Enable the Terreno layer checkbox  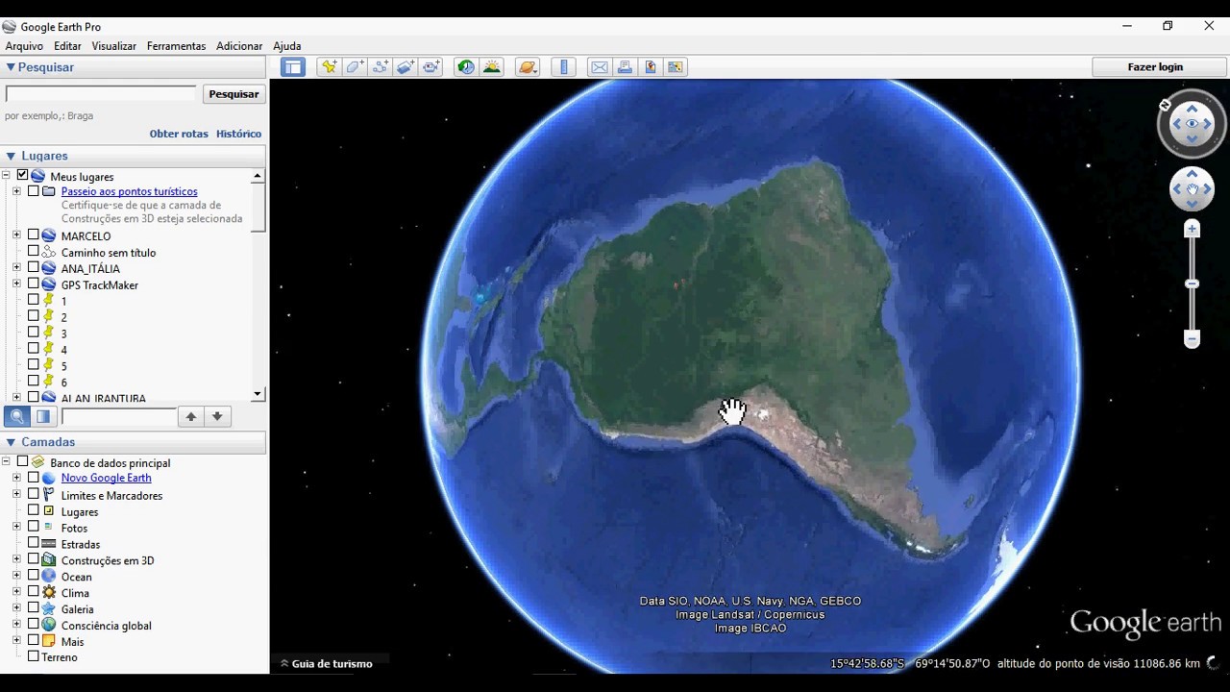33,656
